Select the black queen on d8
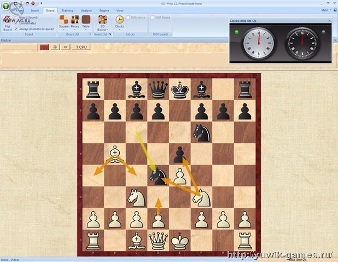338x262 pixels. coord(158,89)
